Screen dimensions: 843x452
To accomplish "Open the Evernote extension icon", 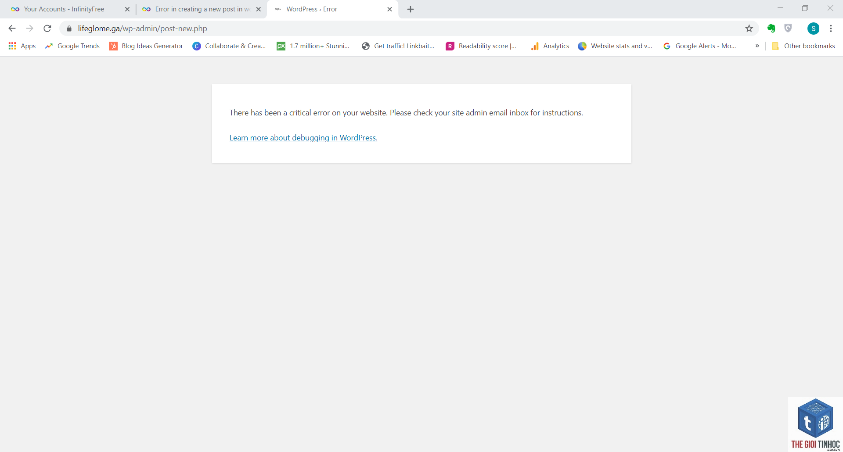I will (x=771, y=29).
